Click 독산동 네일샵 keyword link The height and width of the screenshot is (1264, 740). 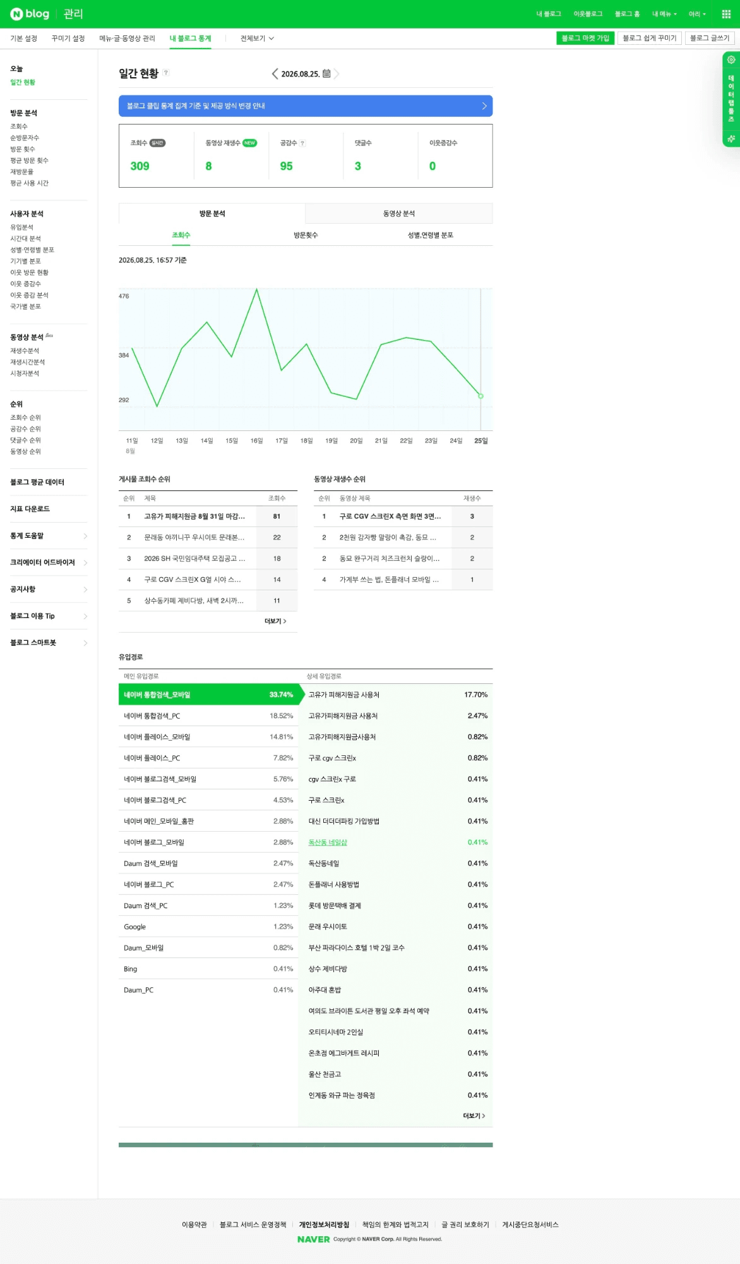pyautogui.click(x=328, y=842)
